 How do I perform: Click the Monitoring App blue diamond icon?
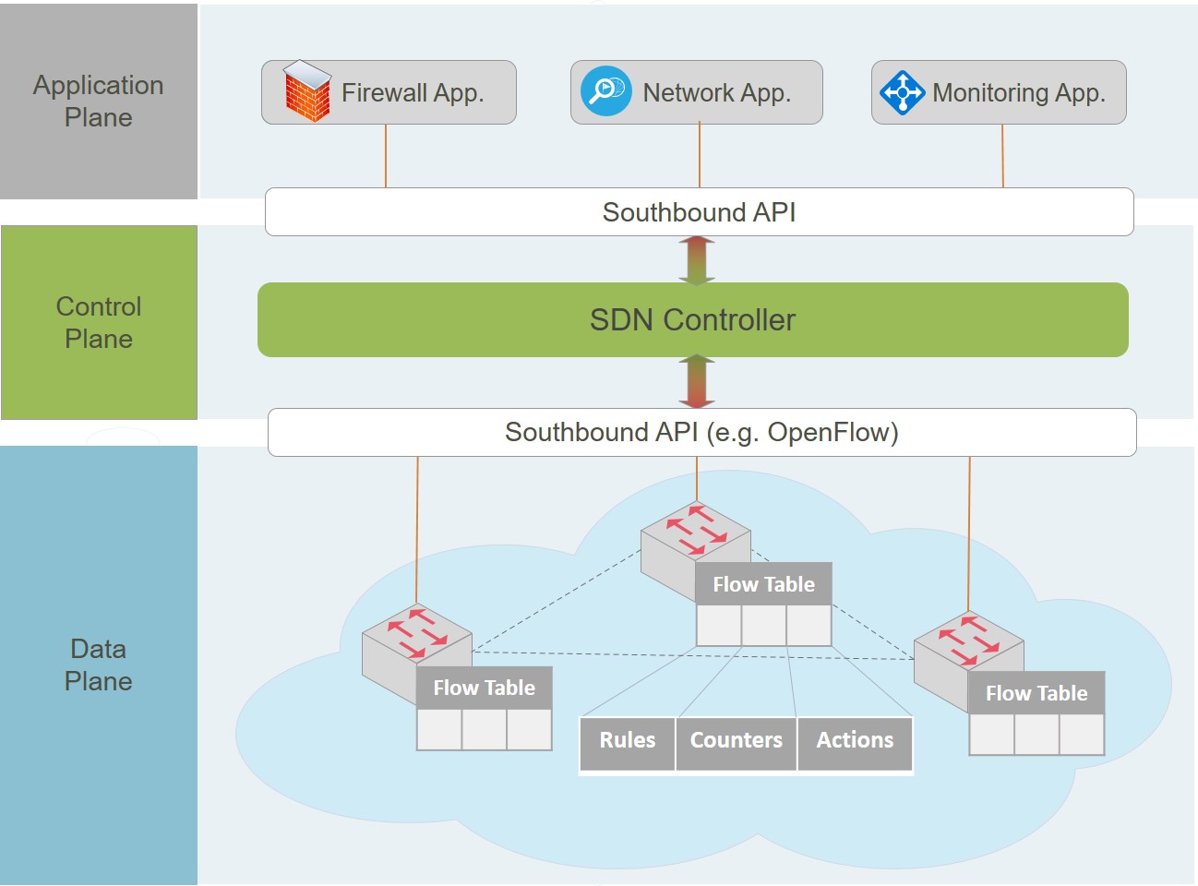pos(902,92)
